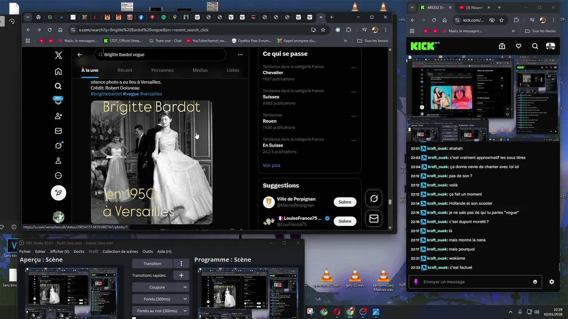Click Kick tracking protection eye icon

pyautogui.click(x=492, y=20)
